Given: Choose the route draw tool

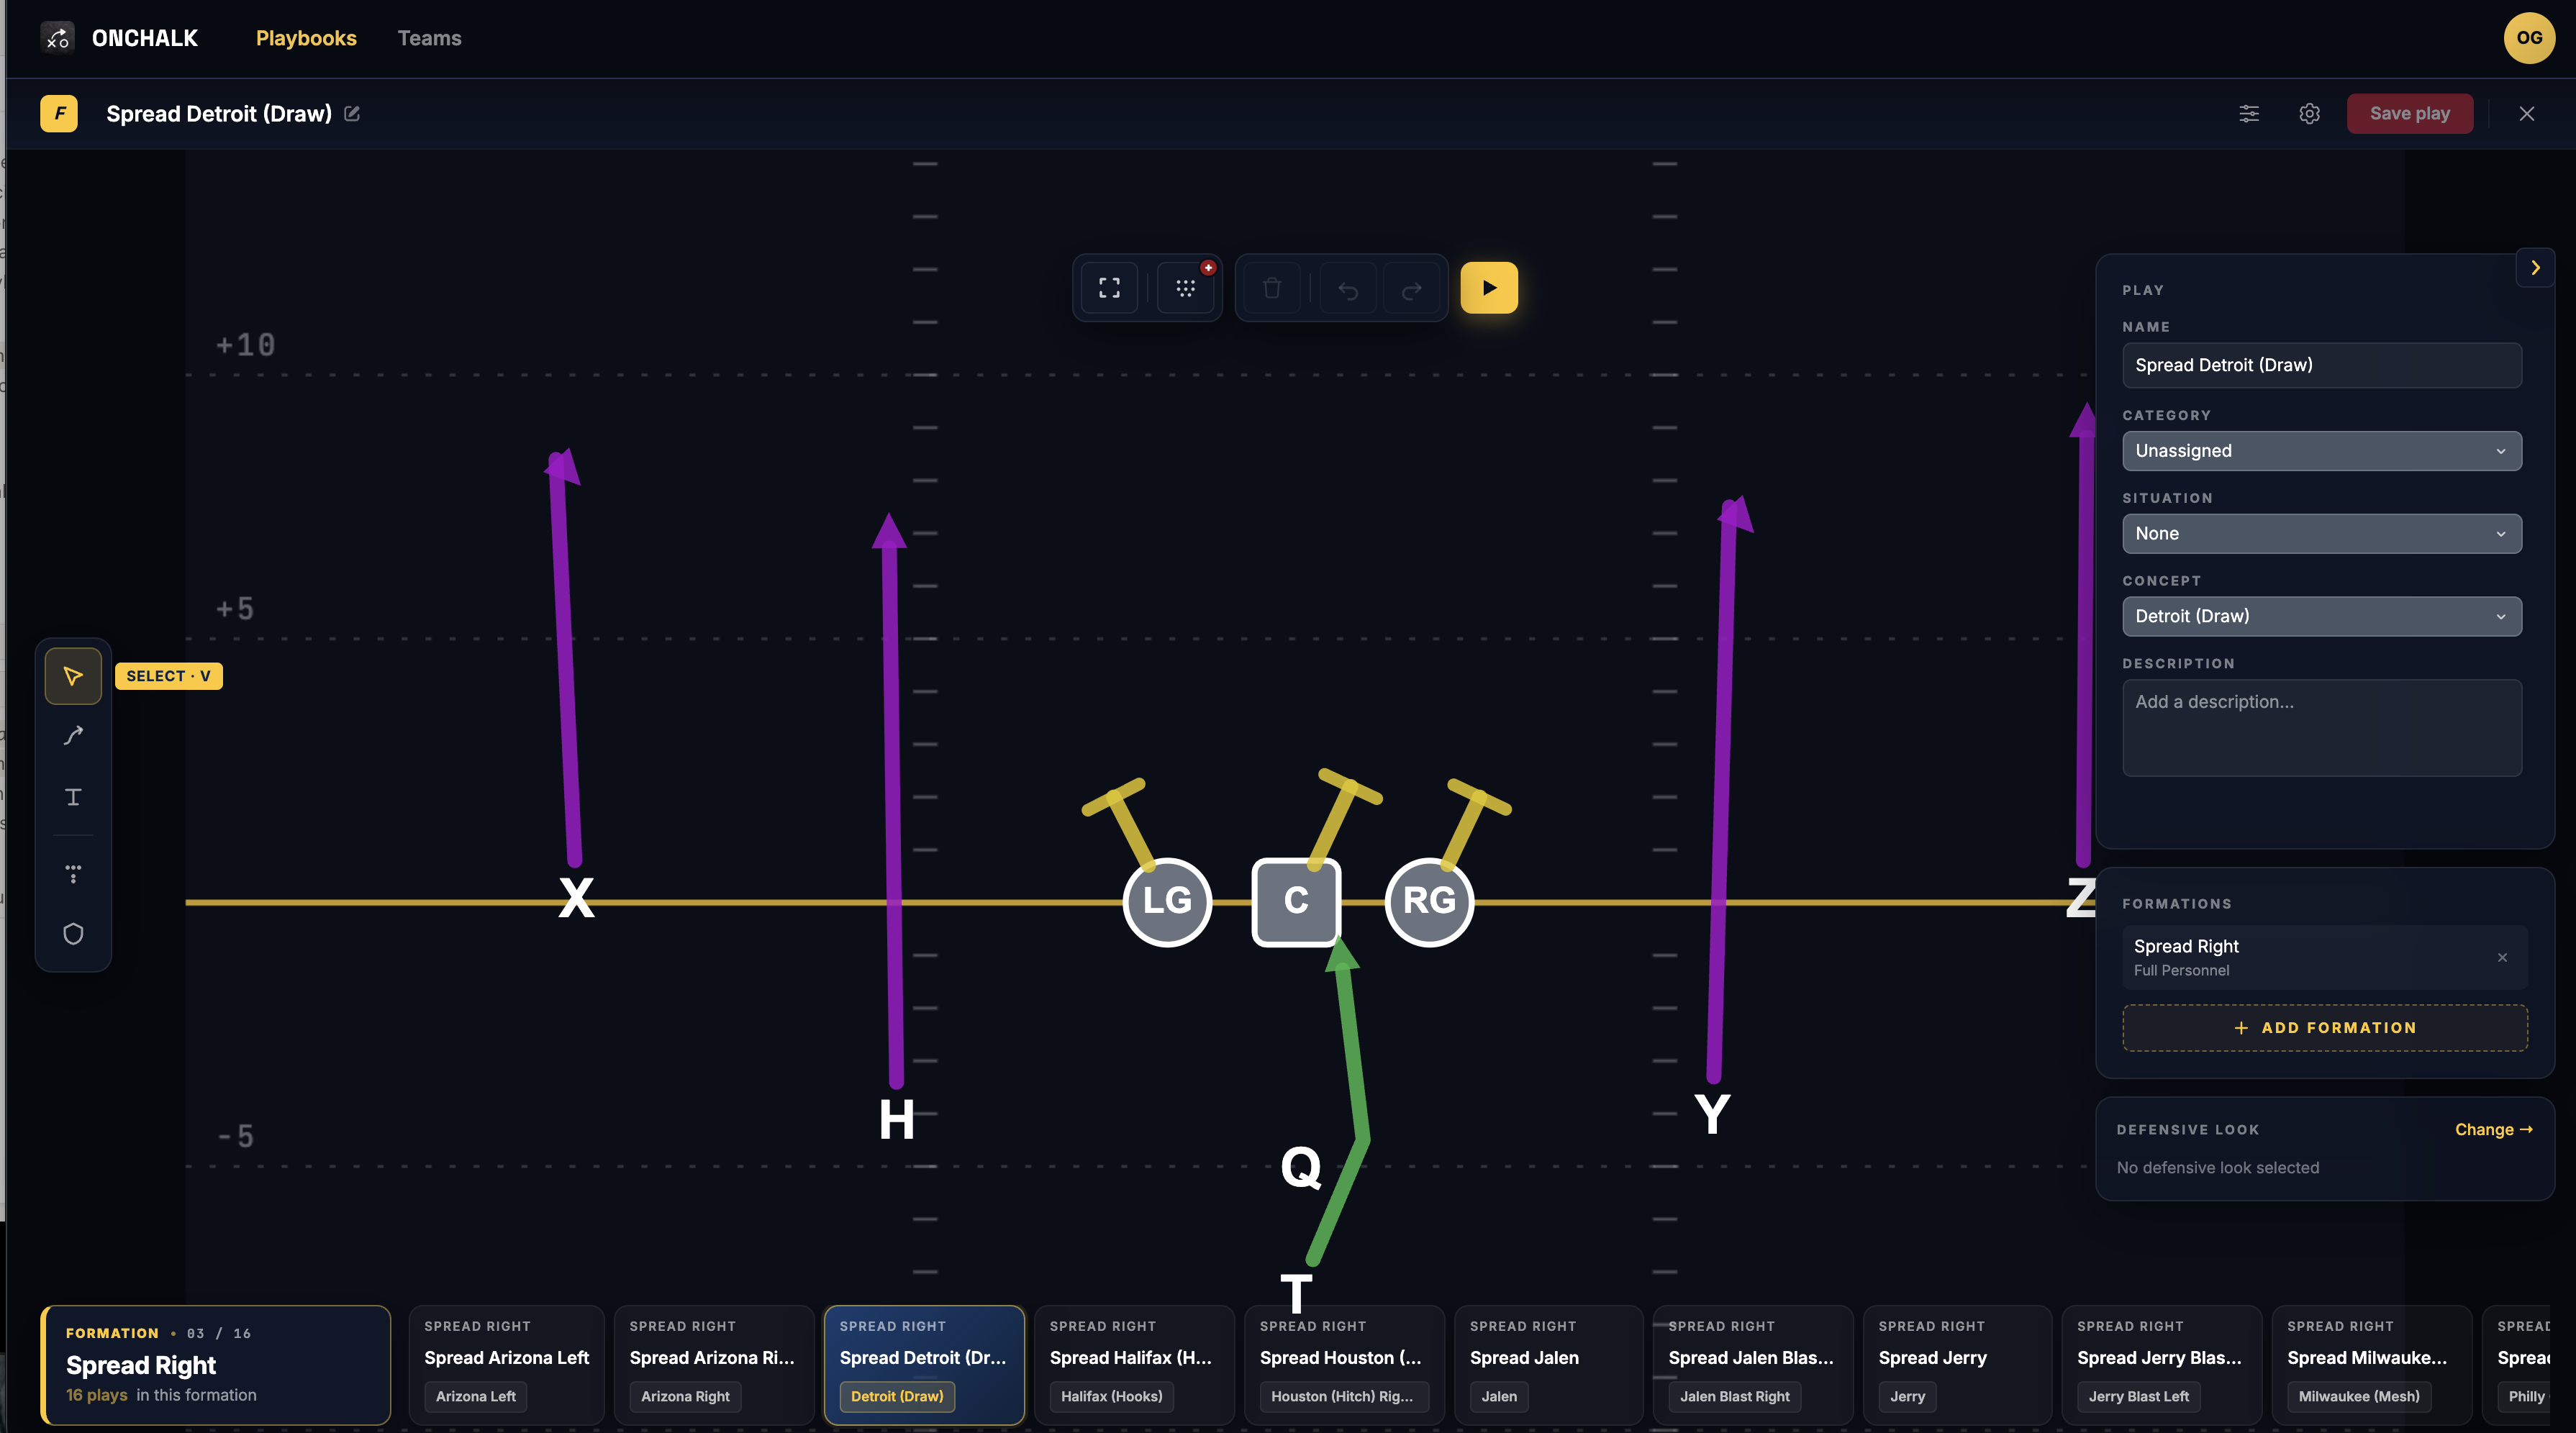Looking at the screenshot, I should 73,736.
